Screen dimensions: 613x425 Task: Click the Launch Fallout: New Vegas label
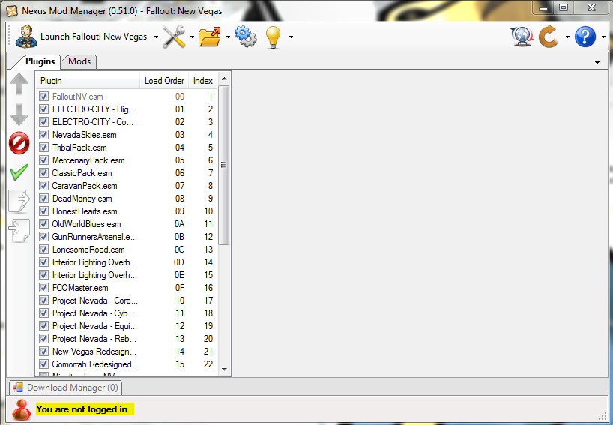[94, 37]
